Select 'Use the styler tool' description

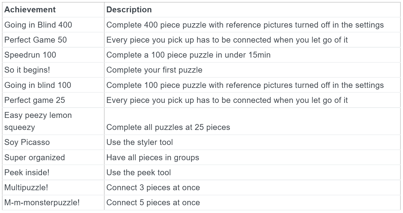[x=140, y=142]
